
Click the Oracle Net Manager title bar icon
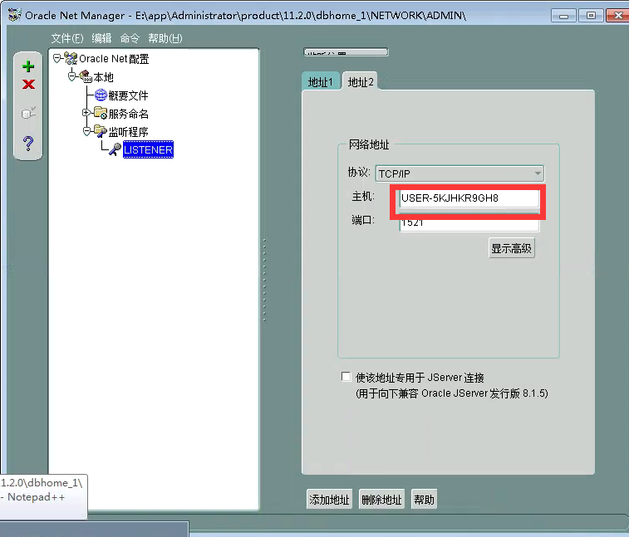(x=14, y=15)
